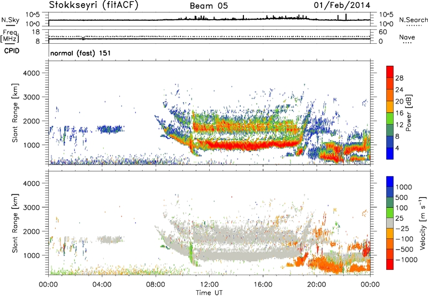The image size is (428, 296).
Task: Click the '16' tick on the power colorbar
Action: coord(399,113)
